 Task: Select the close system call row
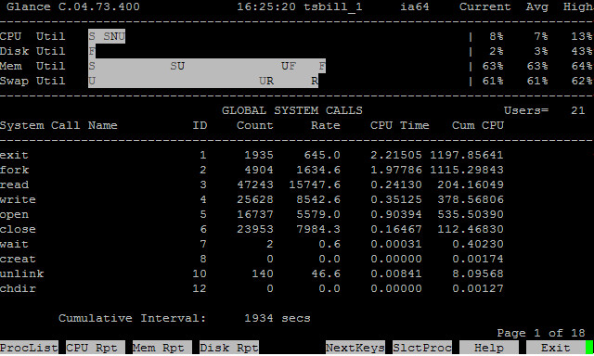tap(252, 229)
